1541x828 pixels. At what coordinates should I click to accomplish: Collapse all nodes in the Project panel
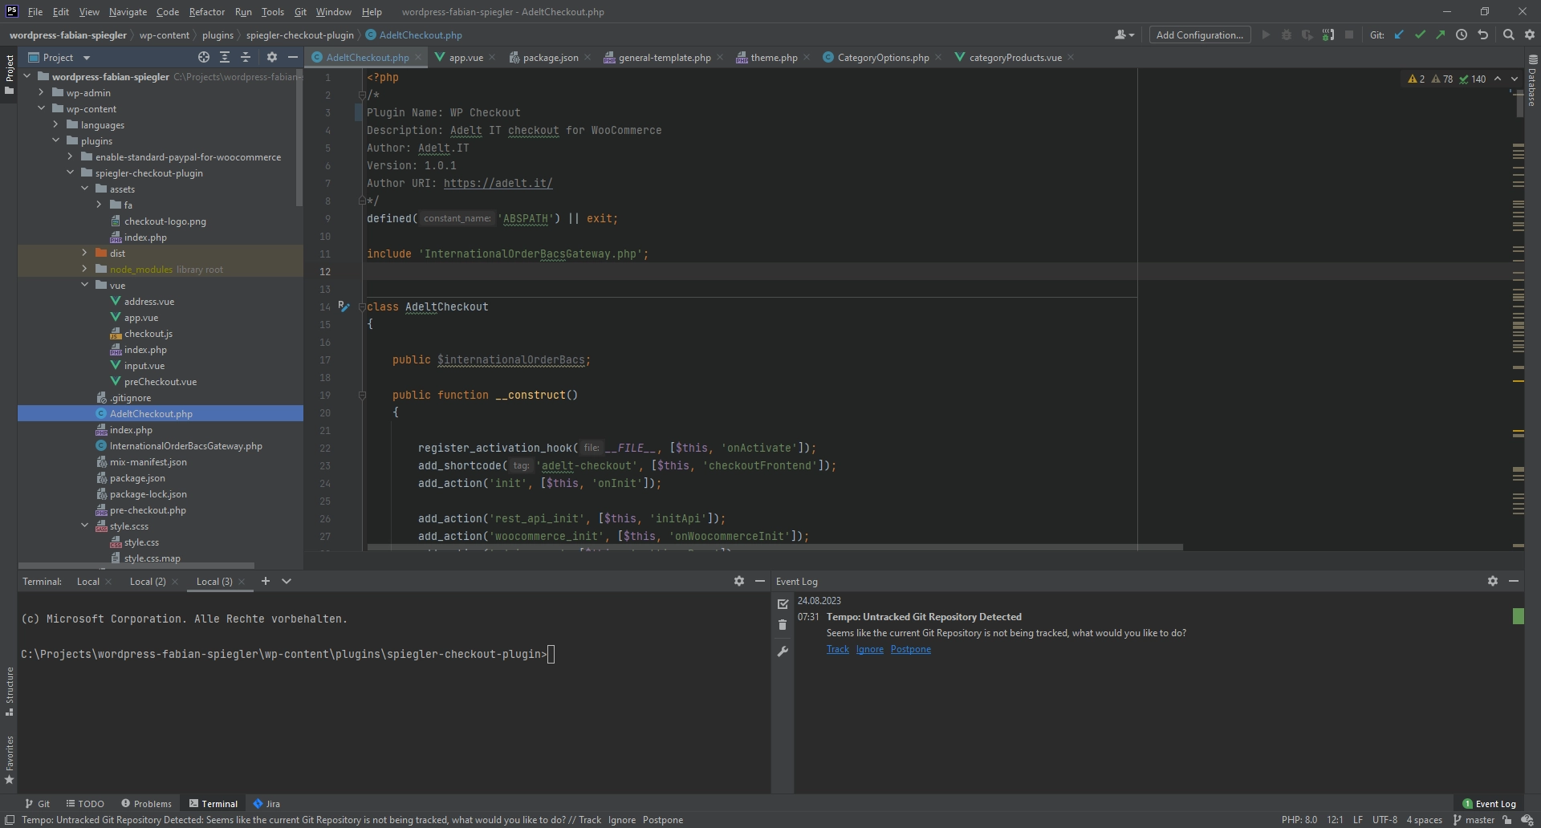tap(246, 57)
